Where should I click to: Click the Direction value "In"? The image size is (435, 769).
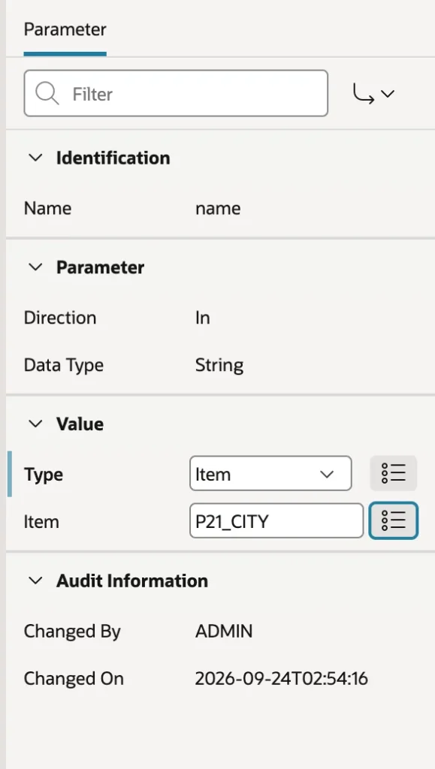pyautogui.click(x=203, y=318)
